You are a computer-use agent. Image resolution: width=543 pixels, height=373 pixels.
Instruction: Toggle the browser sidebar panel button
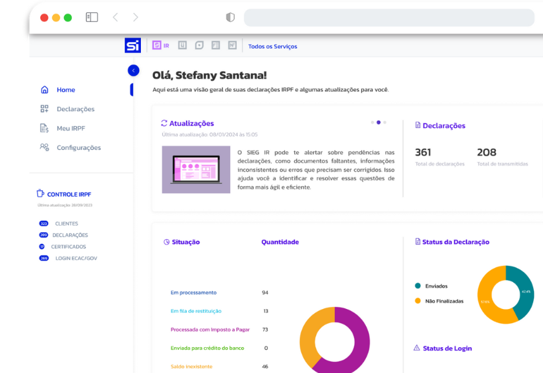[92, 17]
